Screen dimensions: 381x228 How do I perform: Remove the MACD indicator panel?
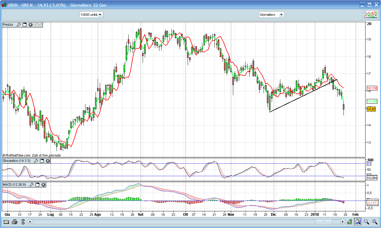coord(43,185)
